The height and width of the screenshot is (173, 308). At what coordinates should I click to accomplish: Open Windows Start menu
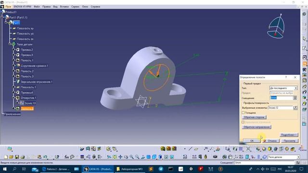(x=4, y=169)
